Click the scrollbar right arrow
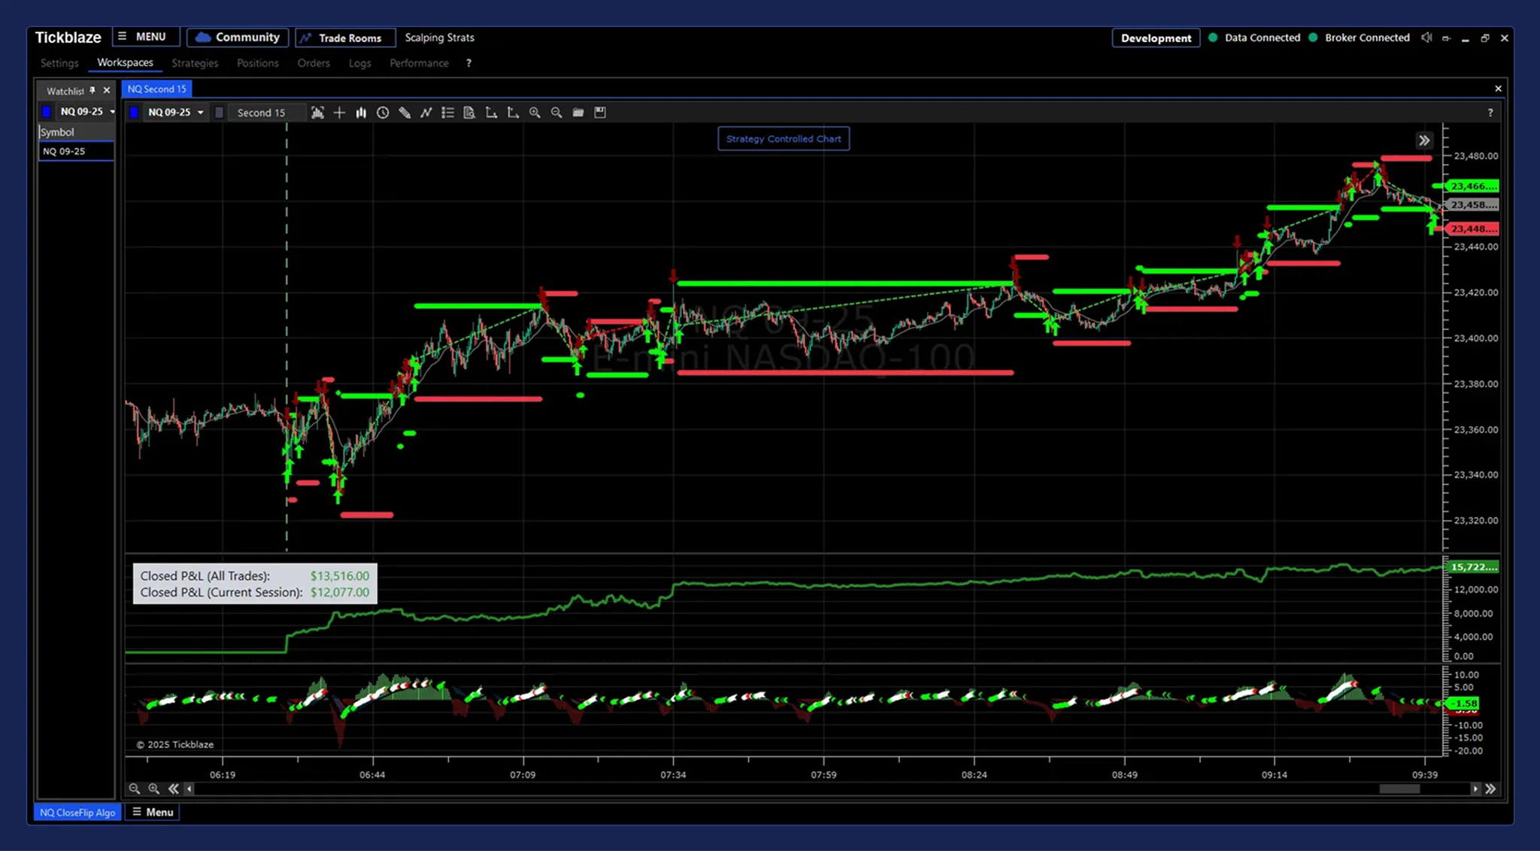Viewport: 1540px width, 851px height. coord(1475,789)
